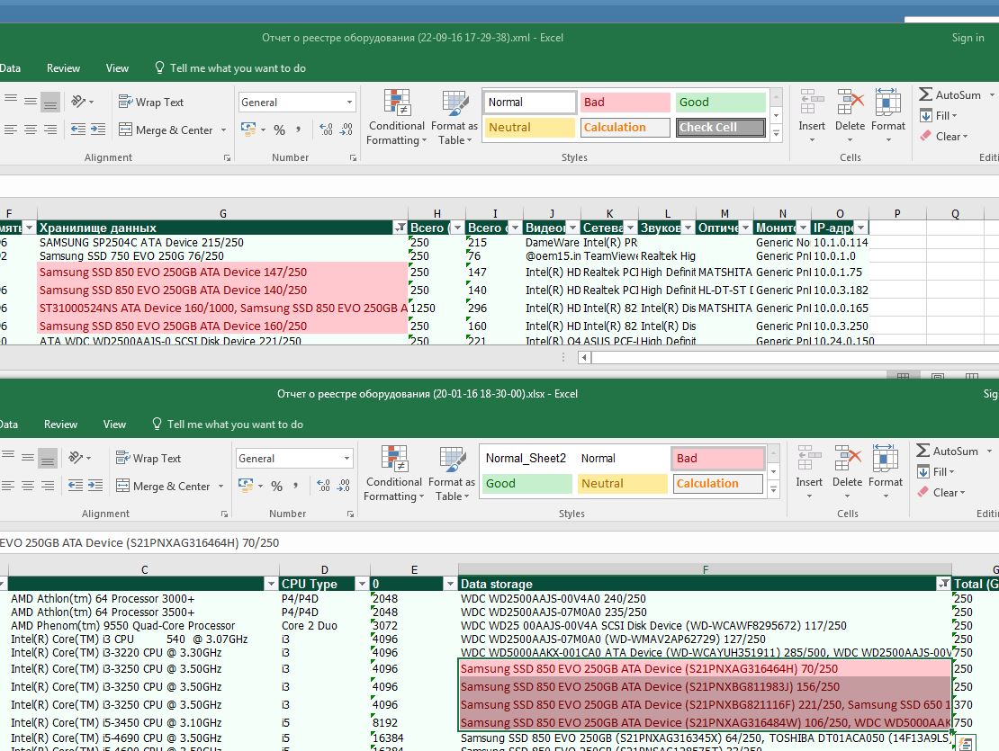Open the View tab in the bottom window
This screenshot has width=999, height=751.
(114, 425)
